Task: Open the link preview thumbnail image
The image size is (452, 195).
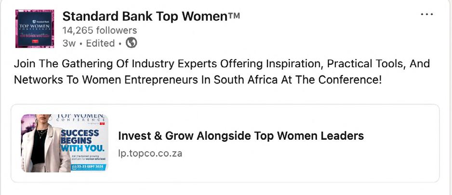Action: [x=65, y=143]
